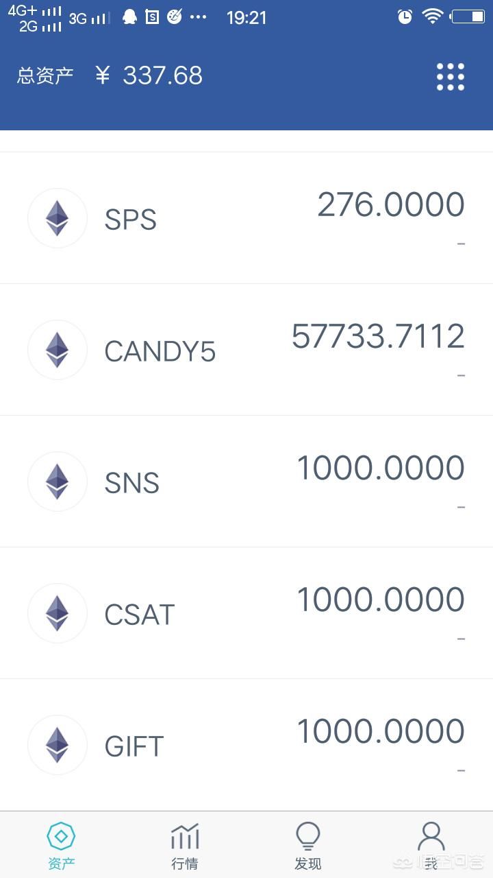Tap the 总资产 total assets label
The image size is (493, 878).
coord(45,75)
